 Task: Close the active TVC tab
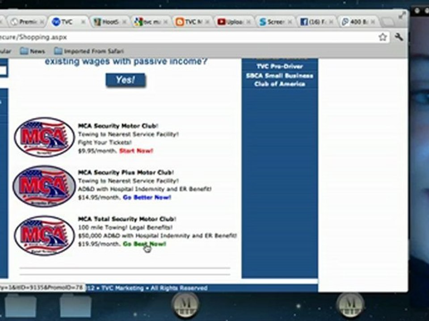[x=83, y=22]
